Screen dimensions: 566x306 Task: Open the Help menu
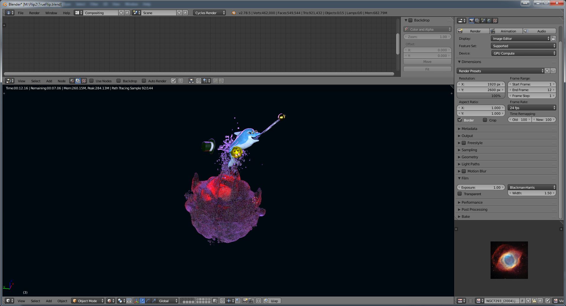coord(66,13)
